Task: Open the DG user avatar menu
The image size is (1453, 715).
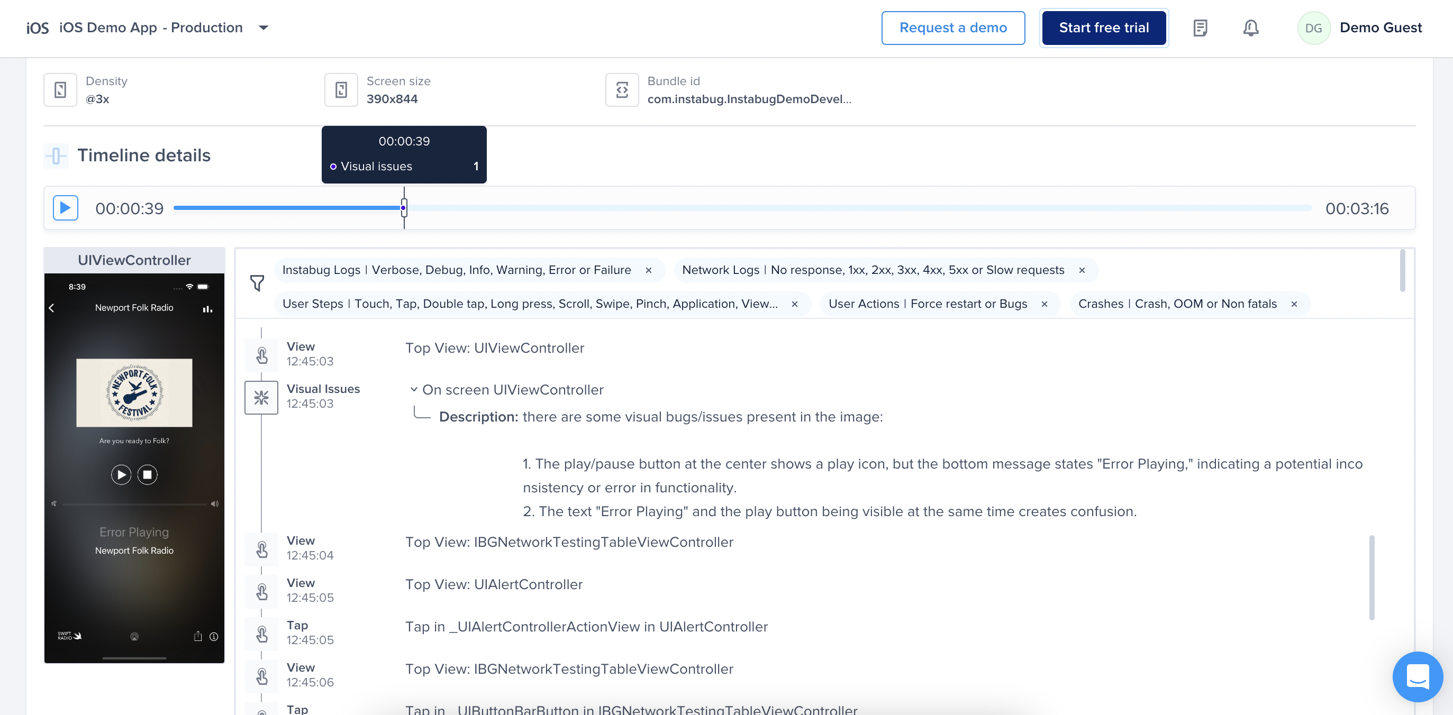Action: [1313, 27]
